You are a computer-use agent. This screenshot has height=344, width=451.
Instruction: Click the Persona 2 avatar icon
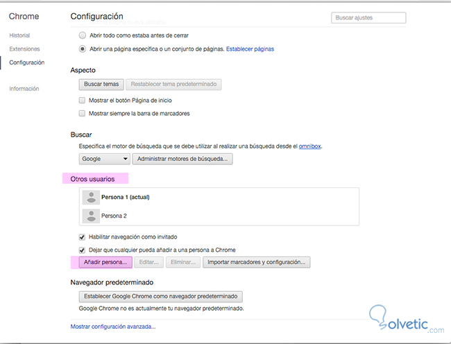pyautogui.click(x=89, y=216)
